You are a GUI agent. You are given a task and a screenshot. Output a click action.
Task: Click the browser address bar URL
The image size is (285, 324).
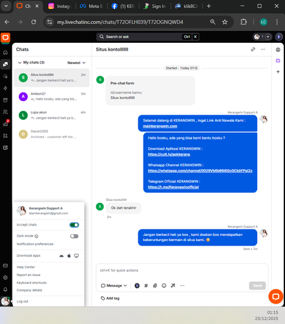[x=120, y=22]
